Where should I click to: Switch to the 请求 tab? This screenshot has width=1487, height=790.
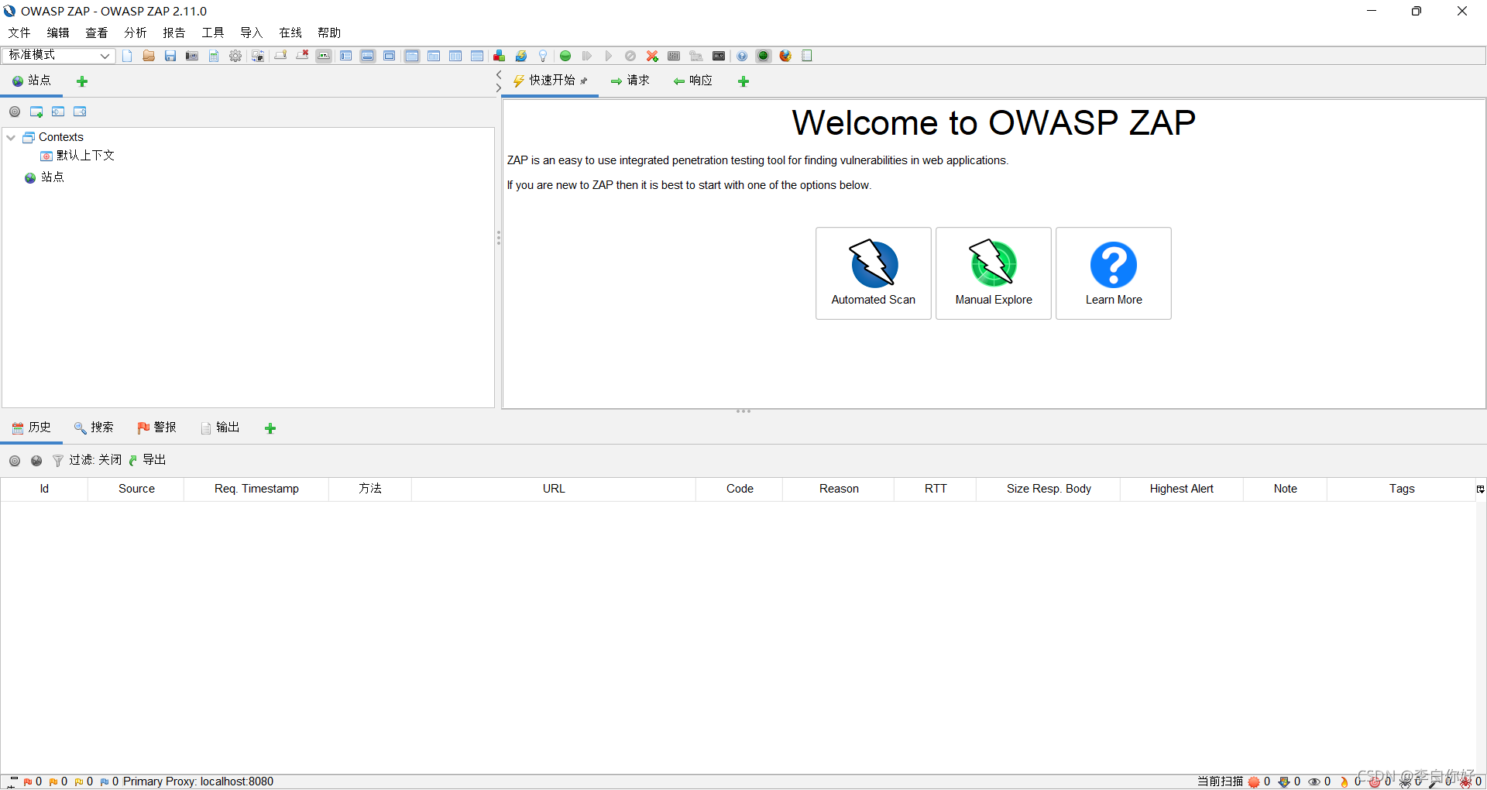pos(630,81)
